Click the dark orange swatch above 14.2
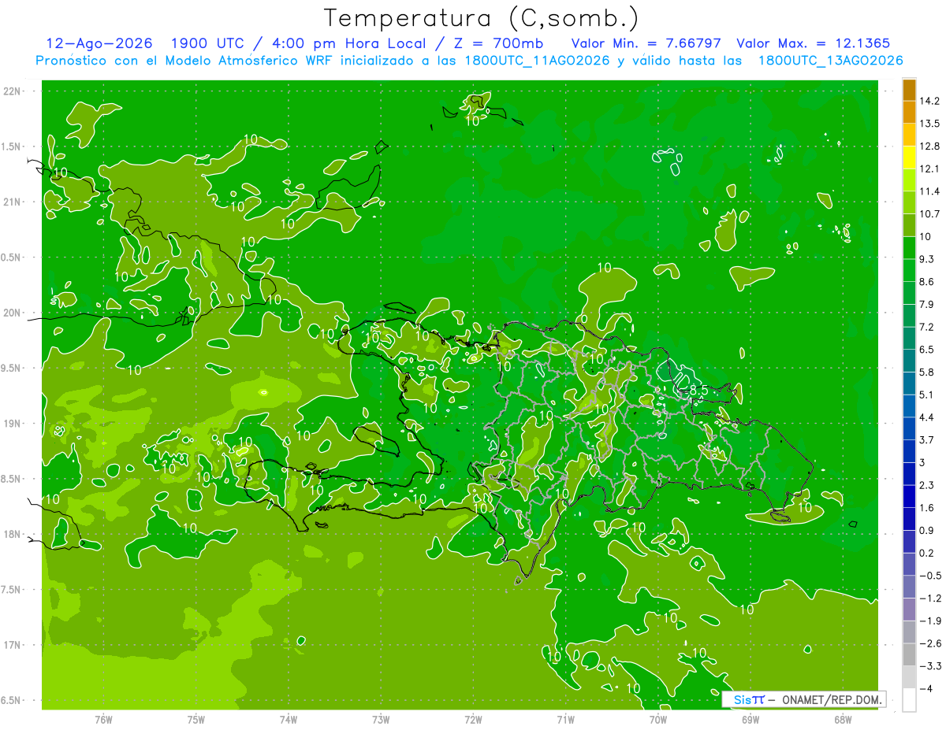946x730 pixels. click(909, 90)
